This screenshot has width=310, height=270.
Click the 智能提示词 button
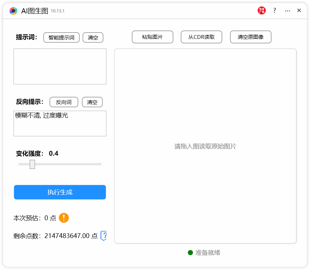click(61, 37)
